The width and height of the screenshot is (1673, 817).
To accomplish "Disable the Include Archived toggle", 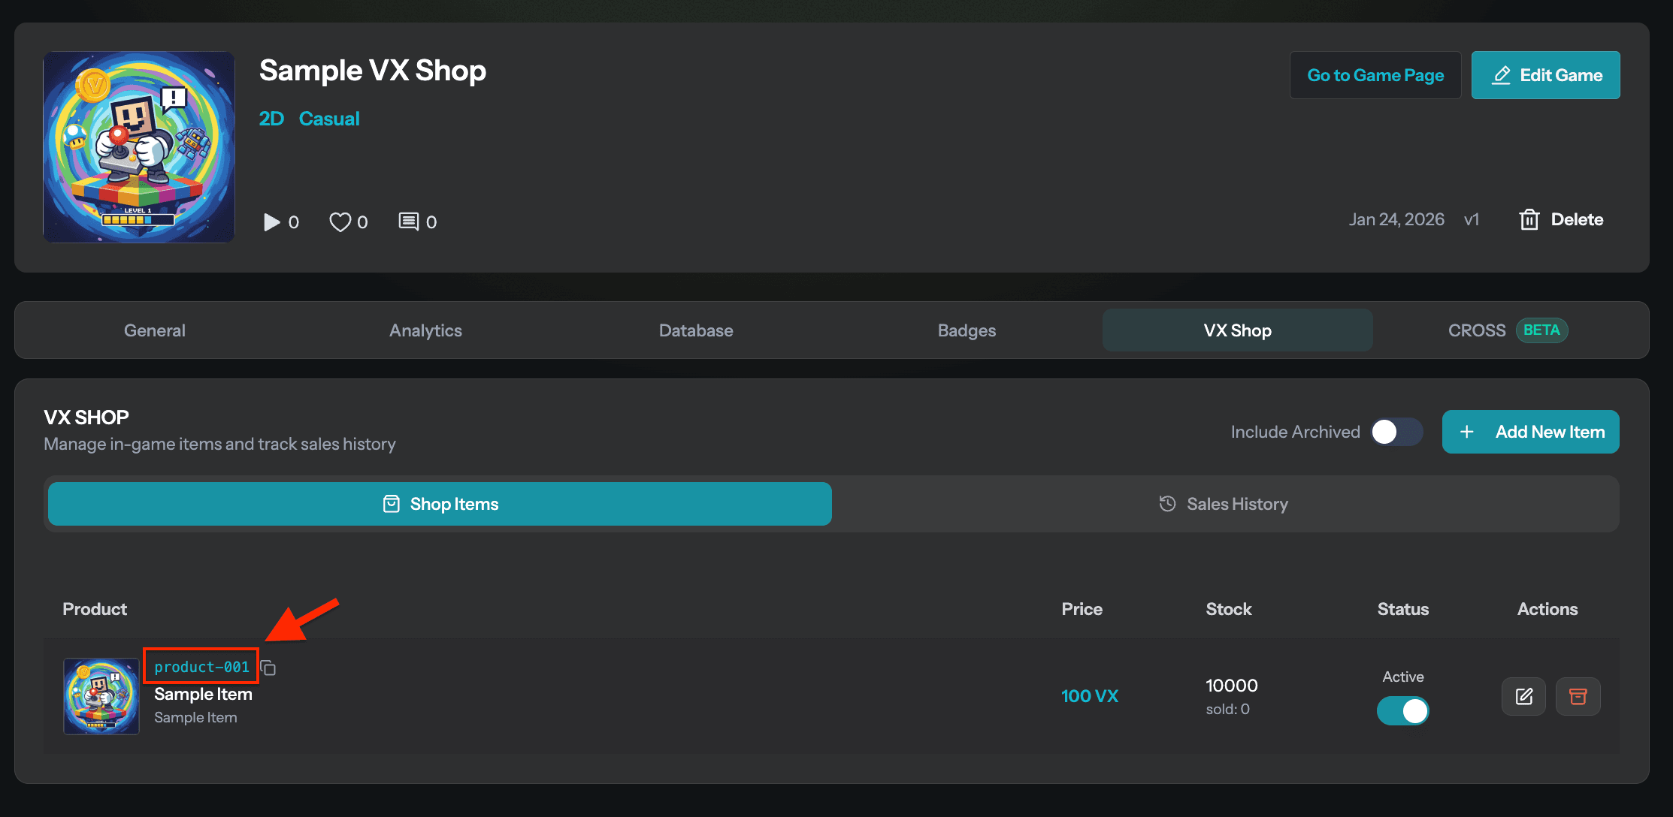I will [x=1396, y=432].
